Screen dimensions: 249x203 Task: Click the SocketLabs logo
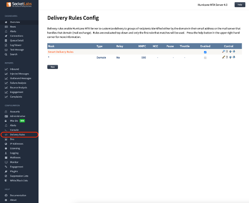pos(19,4)
